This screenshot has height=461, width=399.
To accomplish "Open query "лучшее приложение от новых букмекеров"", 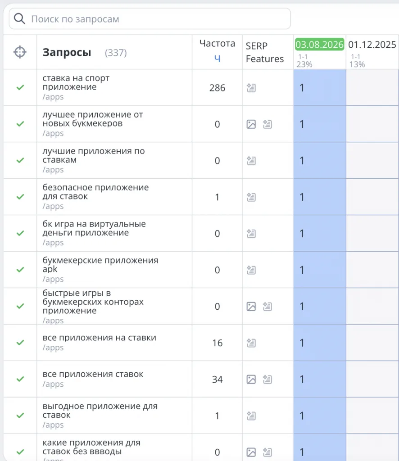I will point(93,119).
